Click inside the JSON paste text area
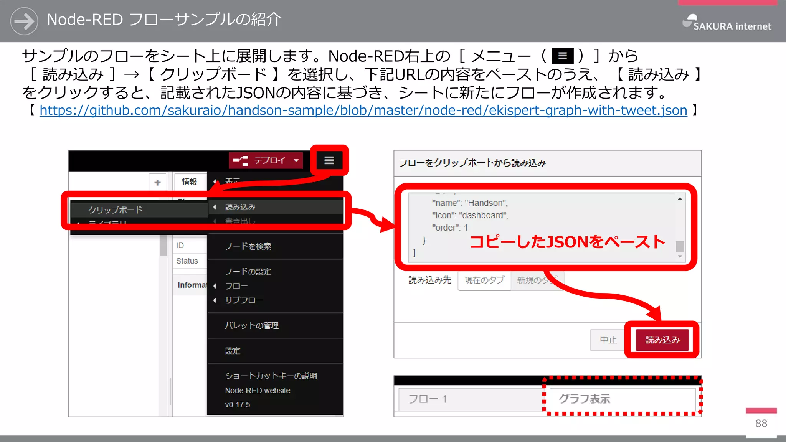786x442 pixels. [x=542, y=227]
